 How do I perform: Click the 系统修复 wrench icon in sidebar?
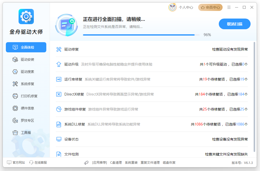(15, 84)
